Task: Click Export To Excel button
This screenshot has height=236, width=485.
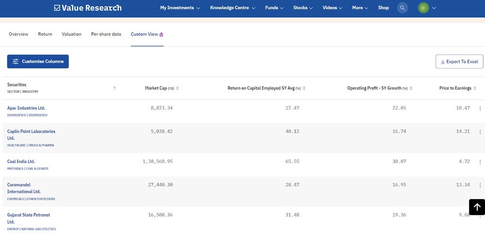Action: [x=459, y=62]
